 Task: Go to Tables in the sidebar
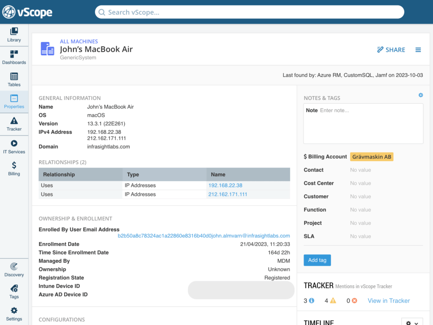tap(14, 80)
